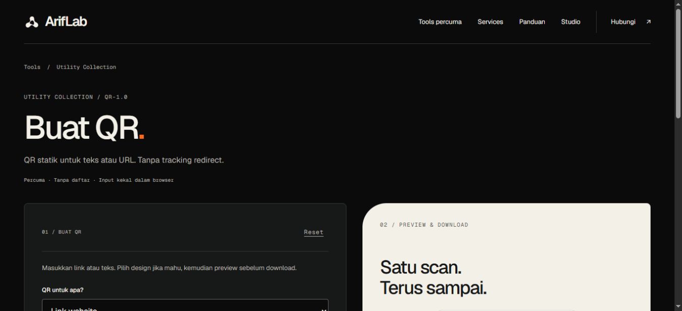This screenshot has height=311, width=682.
Task: Reset the Buat QR form
Action: pos(313,232)
